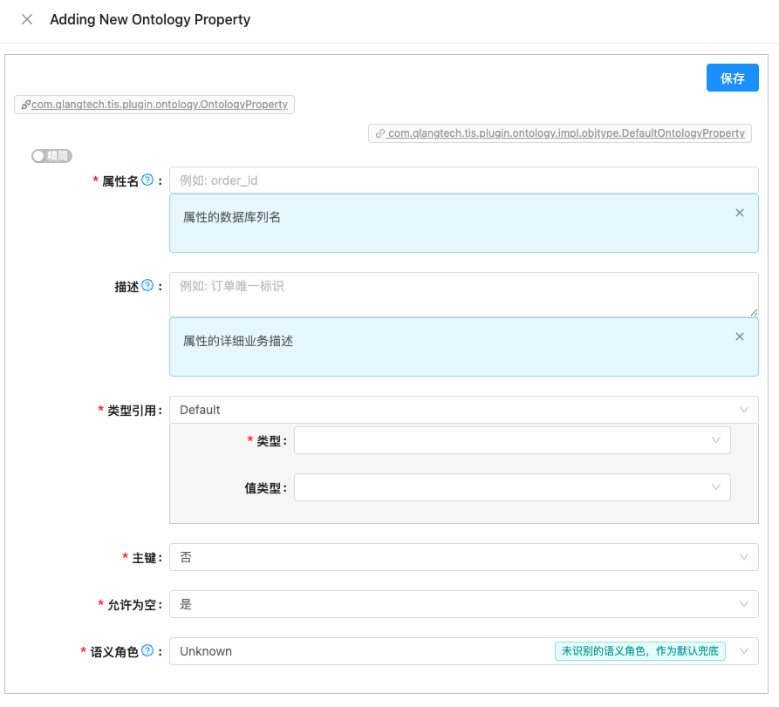779x707 pixels.
Task: Click the 类型引用 label
Action: point(132,411)
